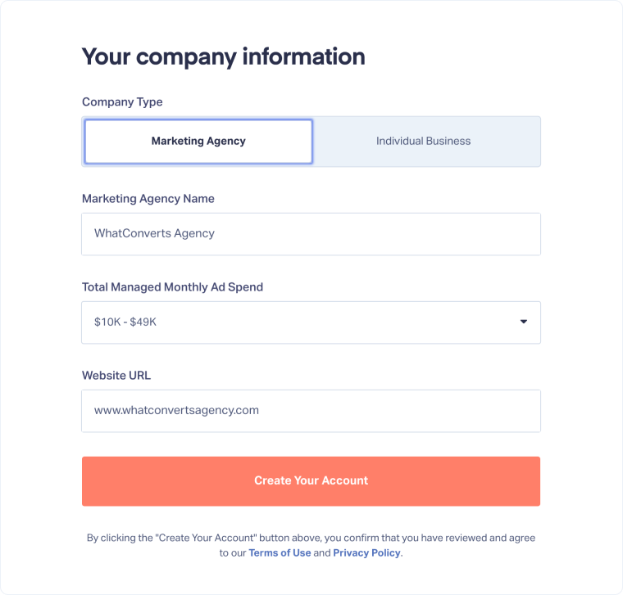
Task: Open the Total Managed Monthly Ad Spend dropdown
Action: point(311,322)
